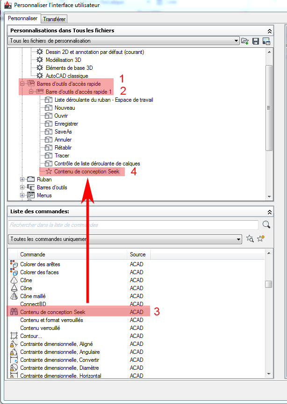Click the create new command star icon

(x=261, y=239)
